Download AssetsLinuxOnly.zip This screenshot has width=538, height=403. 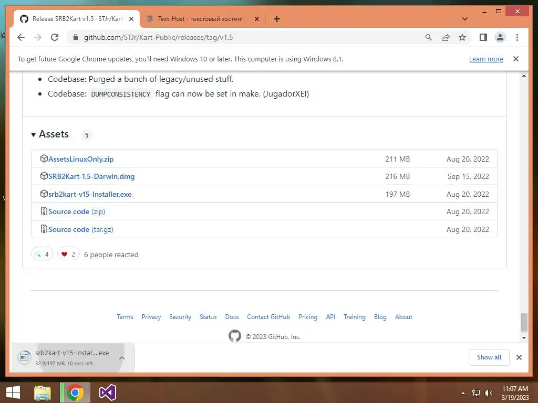click(x=81, y=159)
